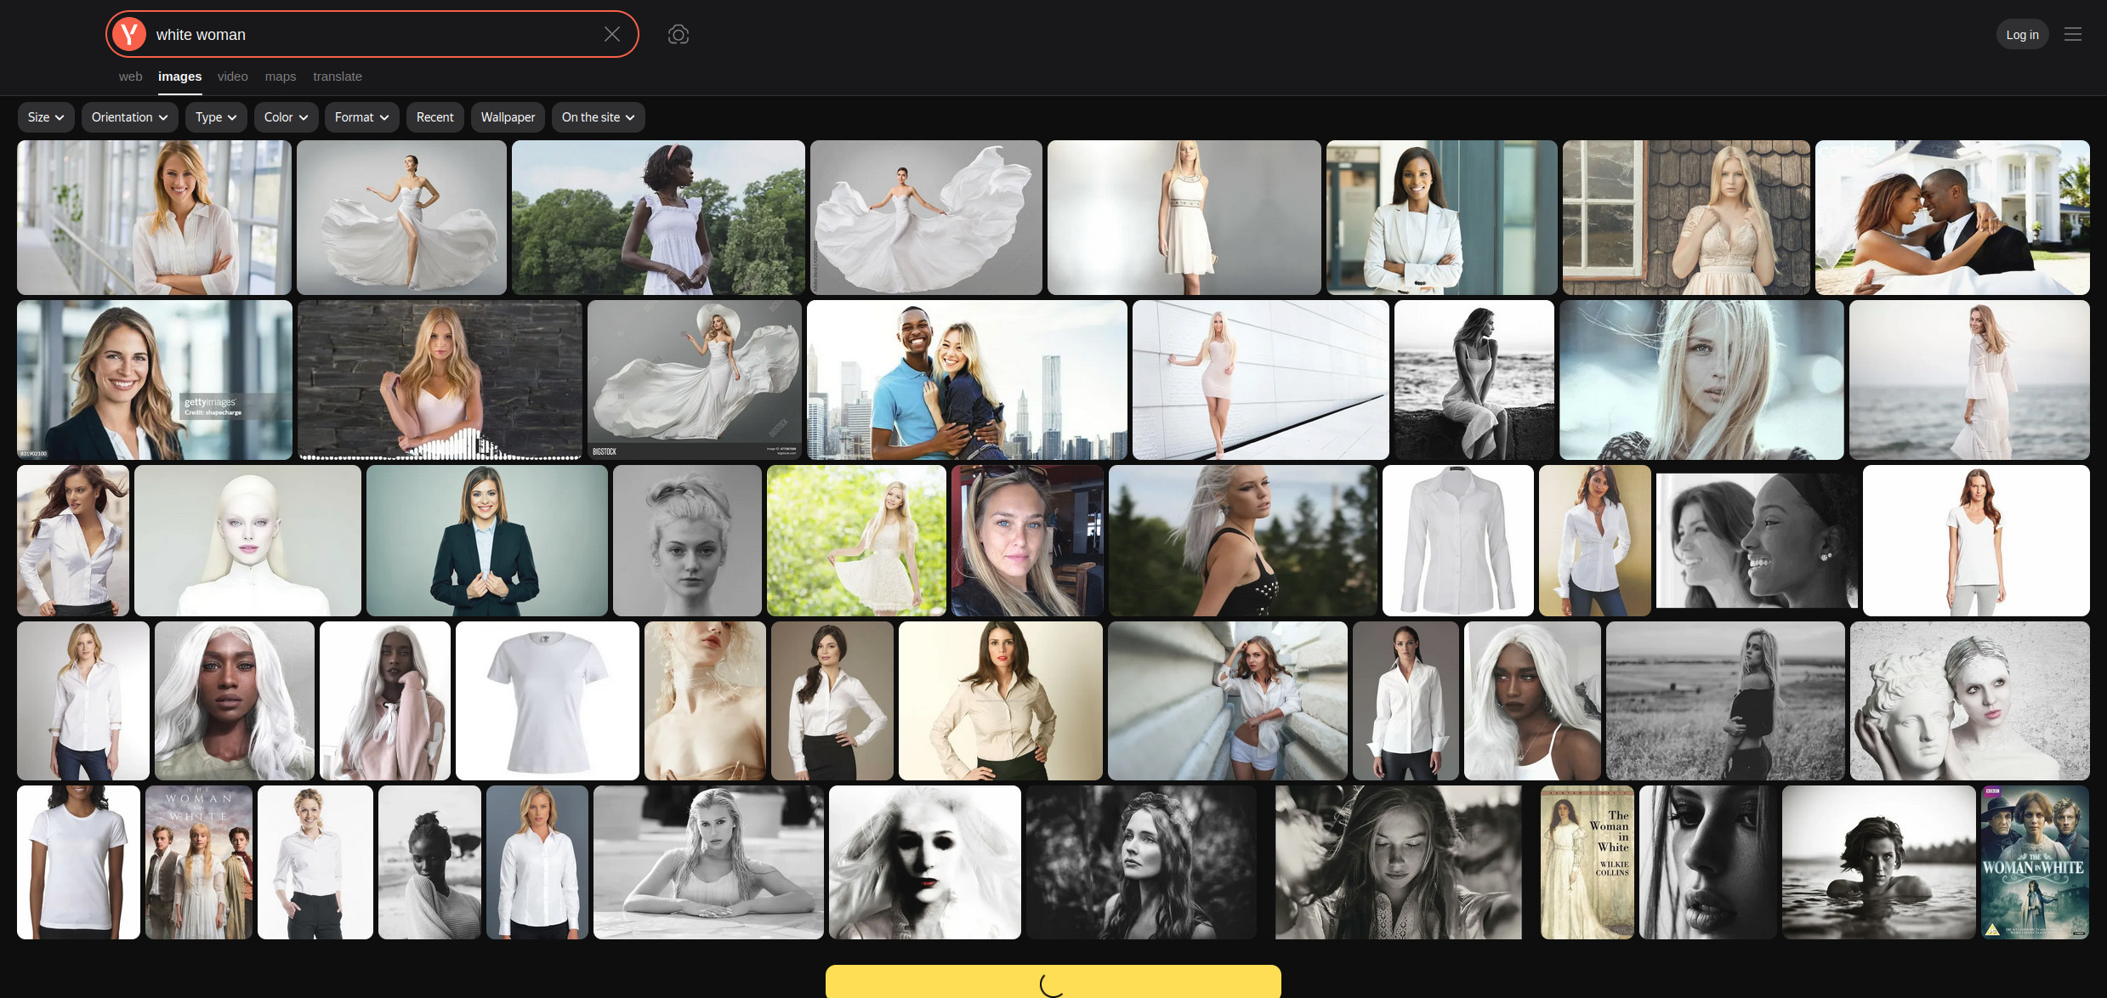The width and height of the screenshot is (2107, 998).
Task: Open search by image using the camera icon
Action: click(x=679, y=34)
